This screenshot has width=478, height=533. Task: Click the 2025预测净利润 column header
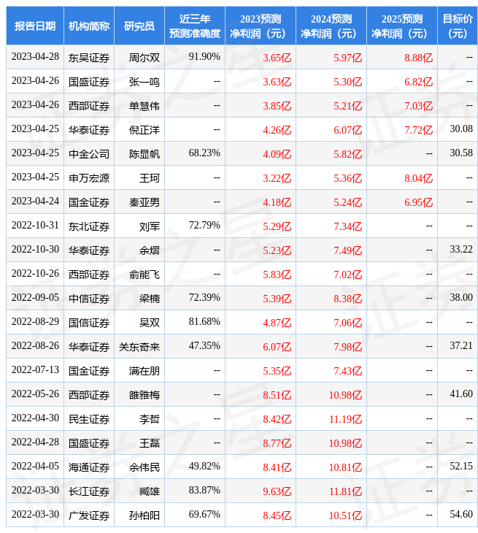[402, 26]
